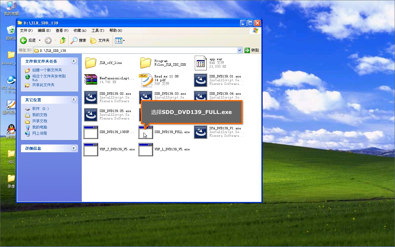Viewport: 395px width, 247px height.
Task: Open the 工具(T) menu
Action: point(98,31)
